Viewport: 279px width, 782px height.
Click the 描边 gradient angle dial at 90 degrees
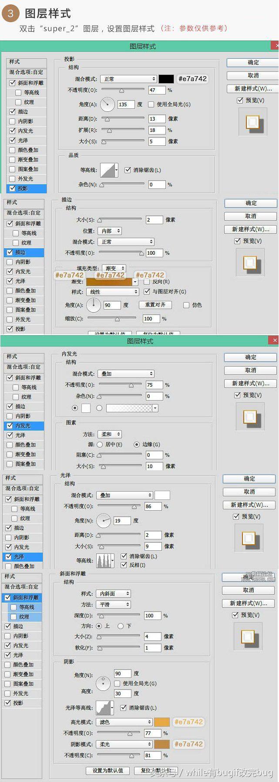click(x=94, y=305)
